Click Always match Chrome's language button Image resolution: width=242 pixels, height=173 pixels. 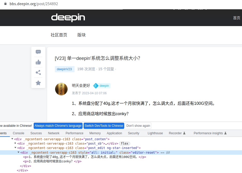pos(58,126)
